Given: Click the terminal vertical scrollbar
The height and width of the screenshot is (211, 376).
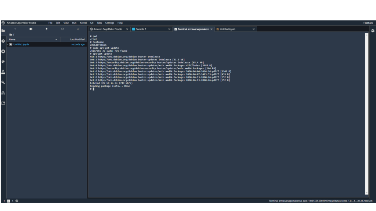Looking at the screenshot, I should pyautogui.click(x=366, y=114).
